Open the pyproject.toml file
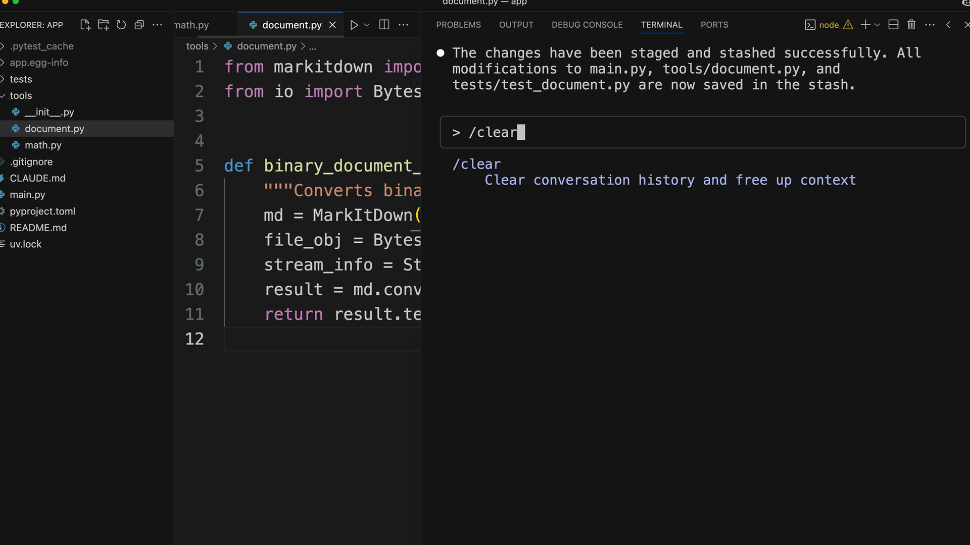The height and width of the screenshot is (545, 970). pyautogui.click(x=87, y=211)
